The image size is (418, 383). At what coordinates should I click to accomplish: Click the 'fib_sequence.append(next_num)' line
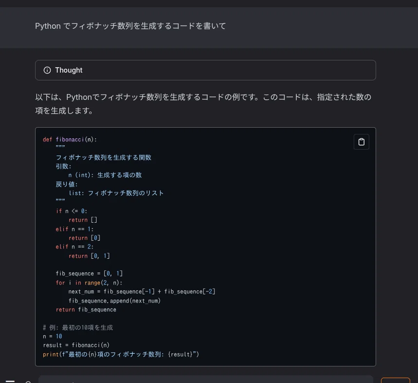pyautogui.click(x=114, y=301)
